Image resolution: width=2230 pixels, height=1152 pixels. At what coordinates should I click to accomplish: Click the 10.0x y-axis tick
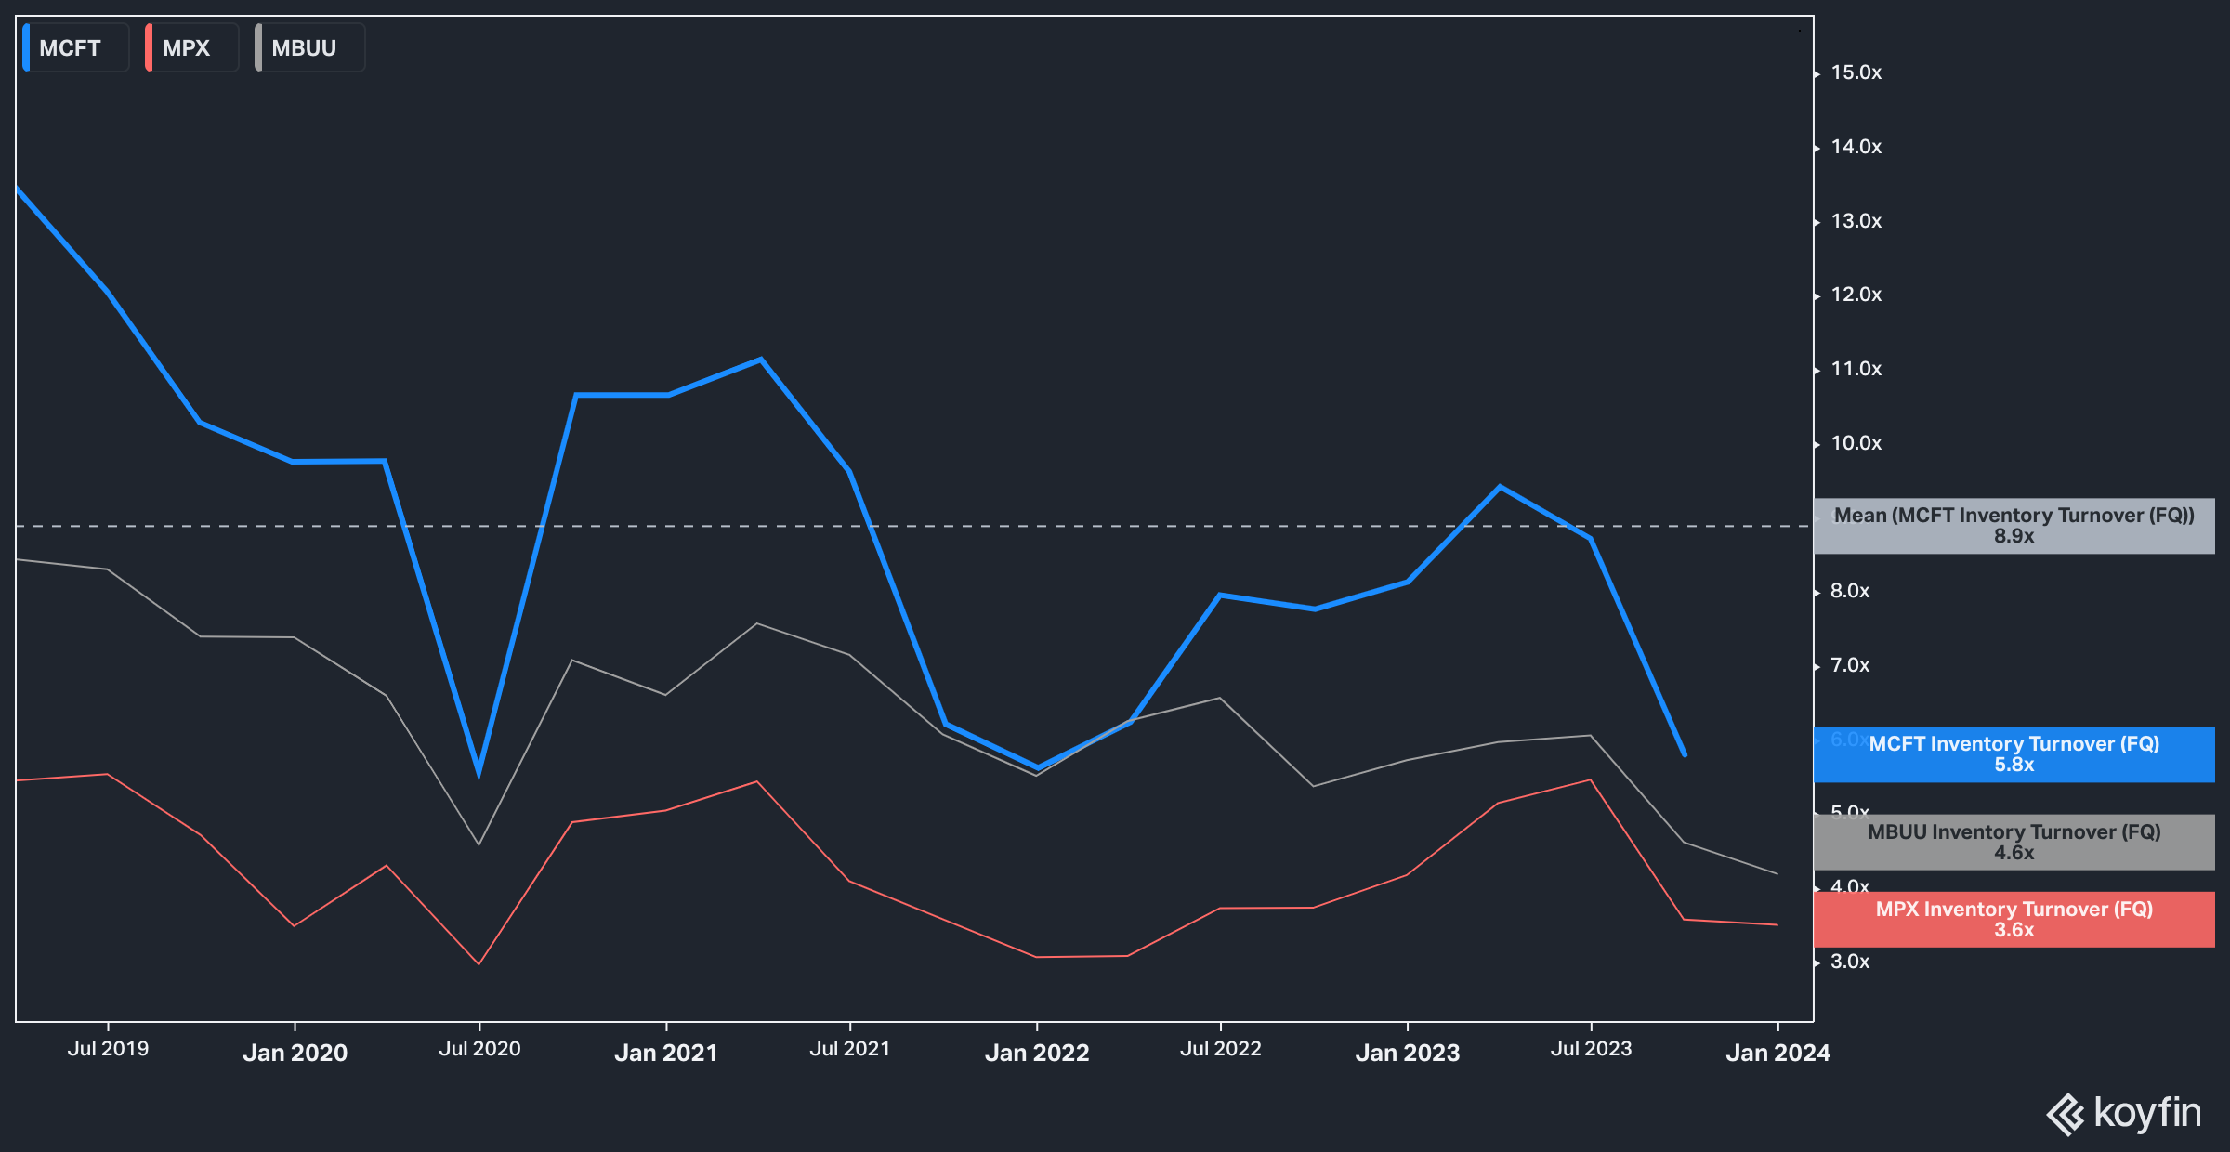[x=1856, y=443]
